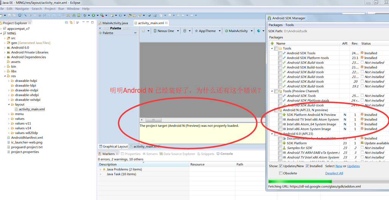Minimize the Project Explorer view

tap(88, 22)
